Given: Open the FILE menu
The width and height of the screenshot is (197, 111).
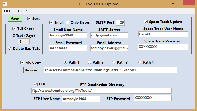Looking at the screenshot, I should (x=7, y=11).
